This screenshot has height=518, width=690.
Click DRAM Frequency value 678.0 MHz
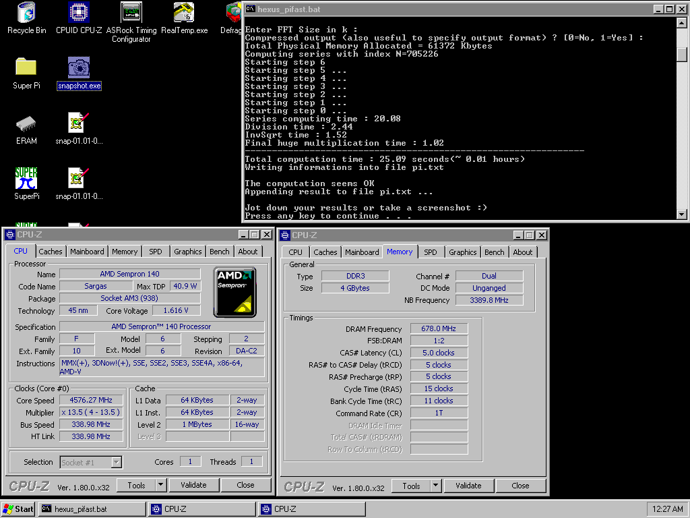439,328
